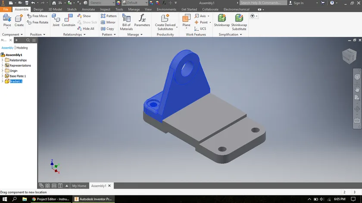Viewport: 362px width, 203px height.
Task: Open the browser panel hamburger menu
Action: click(34, 40)
